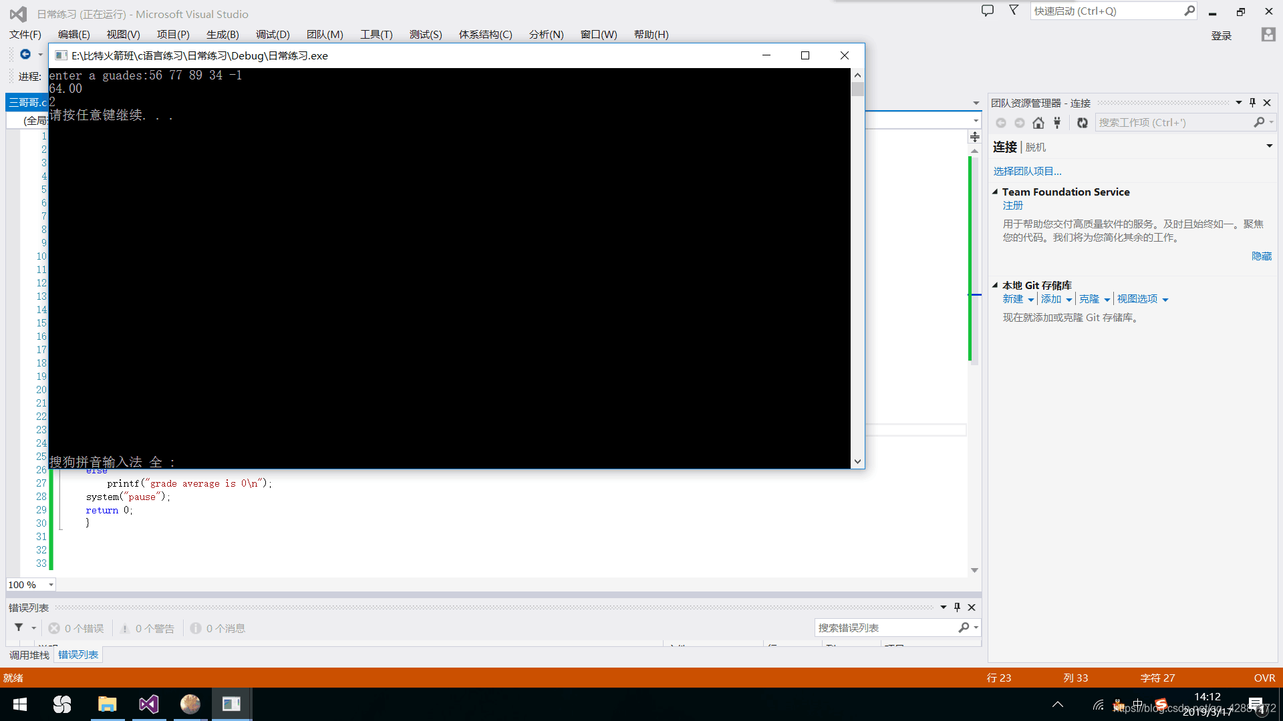
Task: Close the error list panel
Action: pos(972,608)
